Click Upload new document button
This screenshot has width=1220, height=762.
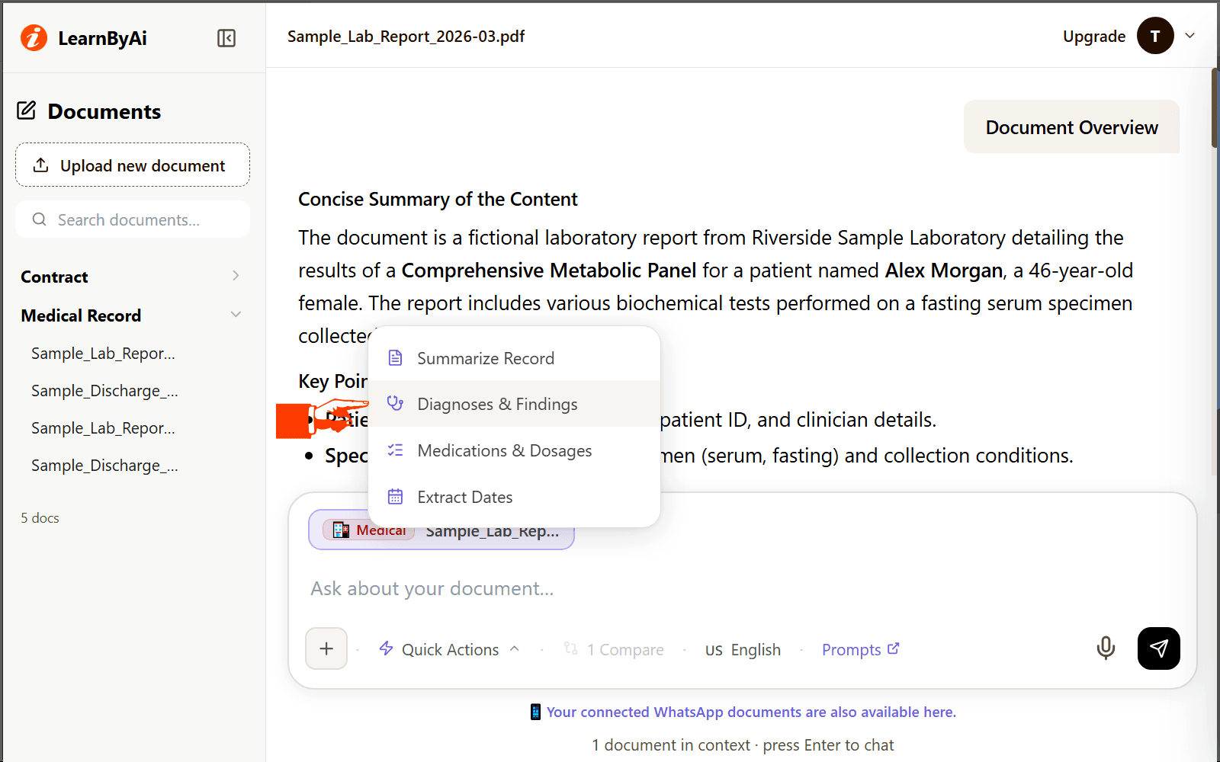click(x=133, y=165)
